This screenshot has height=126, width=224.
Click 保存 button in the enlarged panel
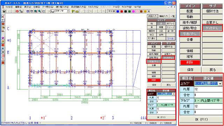tap(190, 70)
